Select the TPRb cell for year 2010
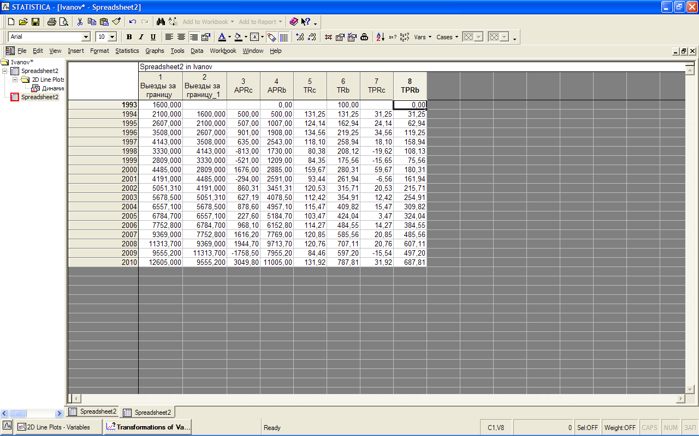The width and height of the screenshot is (699, 436). [x=410, y=262]
